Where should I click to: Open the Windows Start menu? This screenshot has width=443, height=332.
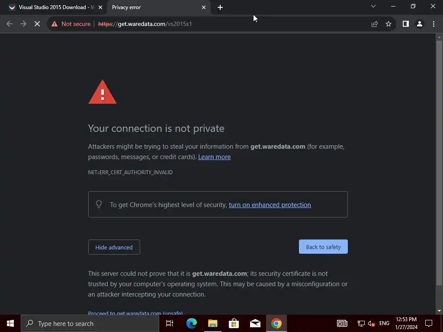tap(10, 323)
